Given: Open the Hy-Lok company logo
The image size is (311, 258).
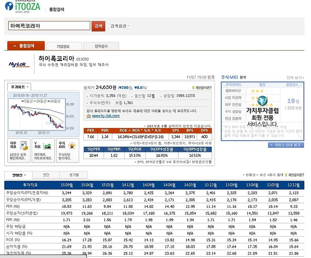Looking at the screenshot, I should click(x=19, y=64).
